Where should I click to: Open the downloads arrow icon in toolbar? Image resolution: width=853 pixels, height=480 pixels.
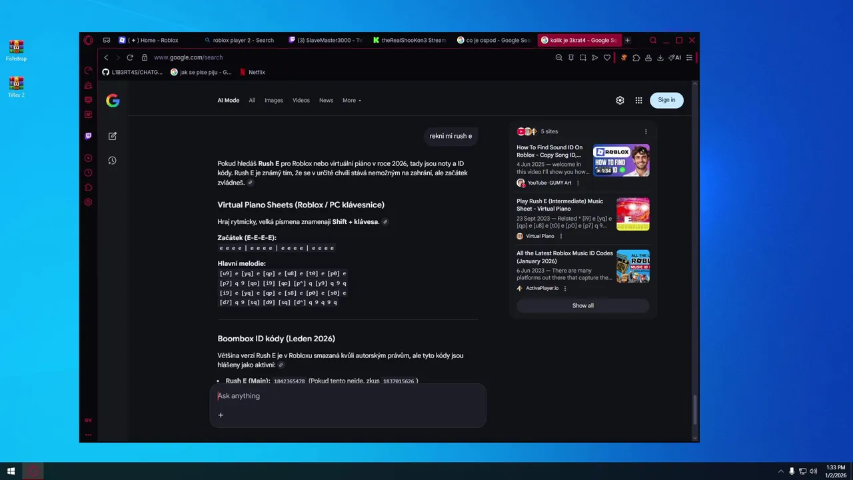pyautogui.click(x=660, y=57)
